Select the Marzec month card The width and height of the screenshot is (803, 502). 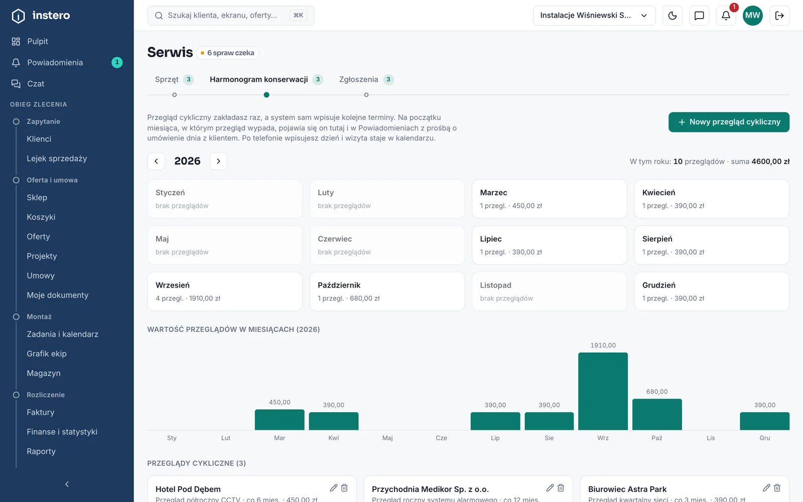click(x=550, y=199)
